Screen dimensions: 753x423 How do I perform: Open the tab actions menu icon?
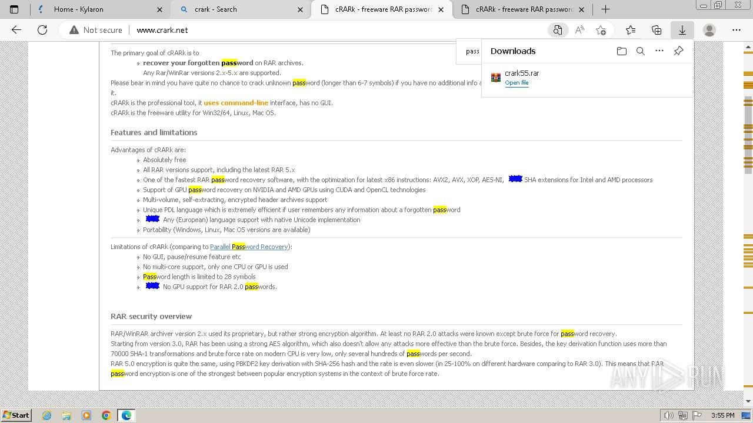point(14,9)
